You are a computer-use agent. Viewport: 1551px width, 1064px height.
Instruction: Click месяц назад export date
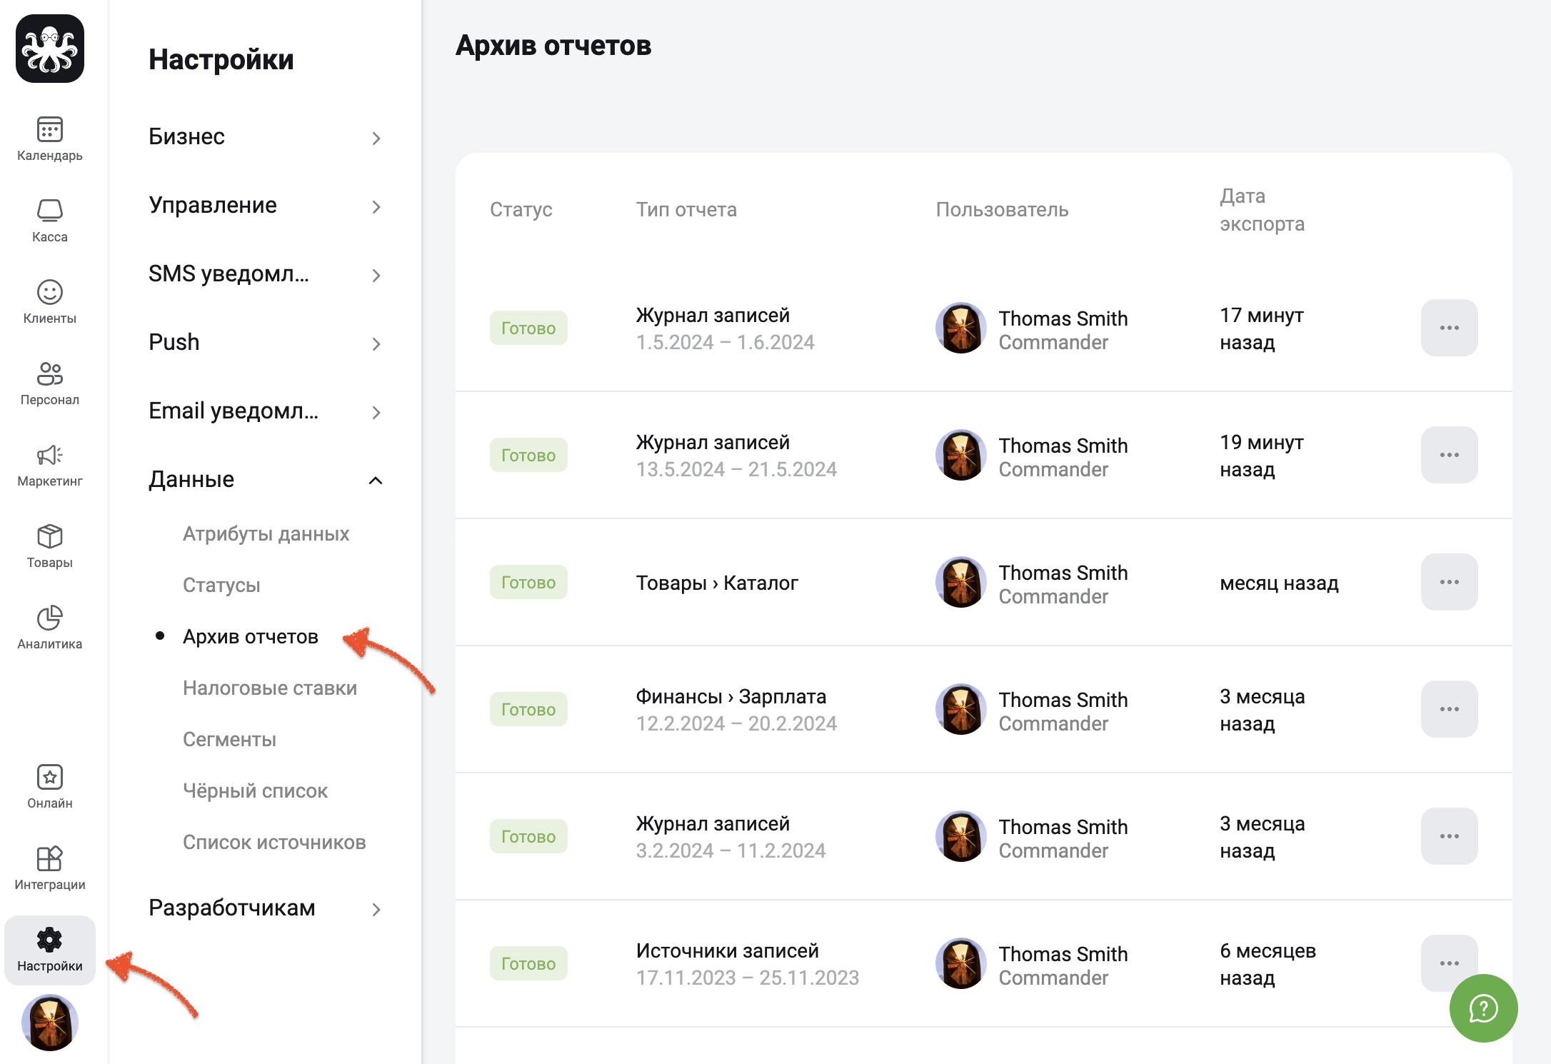1279,583
